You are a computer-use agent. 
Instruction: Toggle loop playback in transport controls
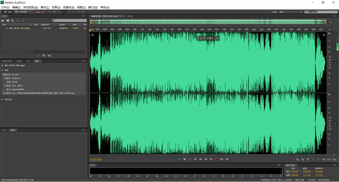[x=222, y=159]
